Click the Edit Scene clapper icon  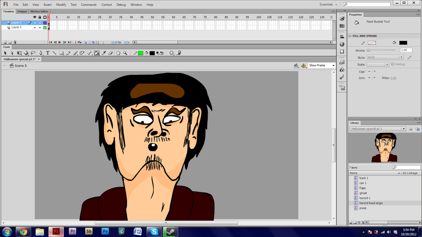click(296, 65)
